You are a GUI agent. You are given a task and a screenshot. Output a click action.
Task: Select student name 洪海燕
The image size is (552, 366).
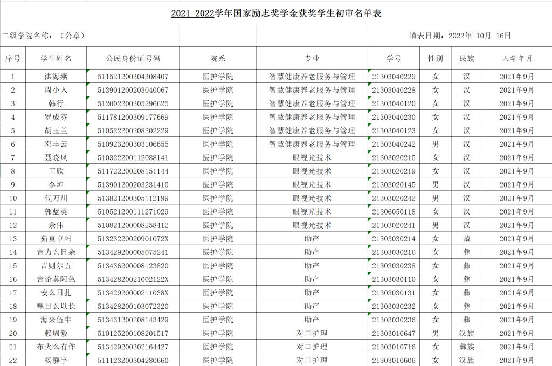click(x=56, y=77)
